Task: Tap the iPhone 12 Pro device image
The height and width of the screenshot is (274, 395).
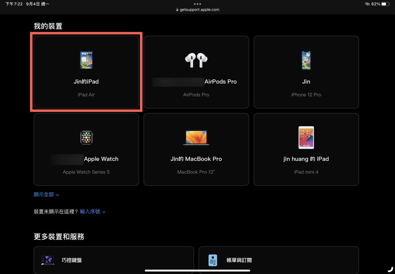Action: coord(306,60)
